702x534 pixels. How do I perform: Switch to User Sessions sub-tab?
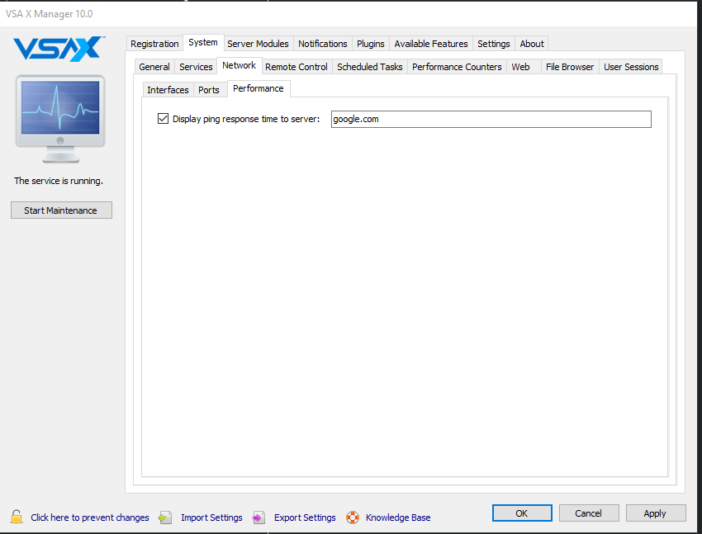pyautogui.click(x=631, y=67)
